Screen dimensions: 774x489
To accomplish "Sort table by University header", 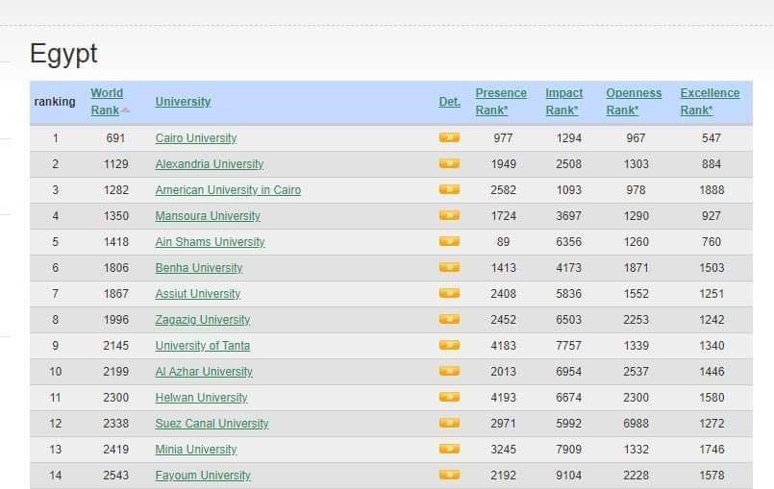I will point(183,102).
